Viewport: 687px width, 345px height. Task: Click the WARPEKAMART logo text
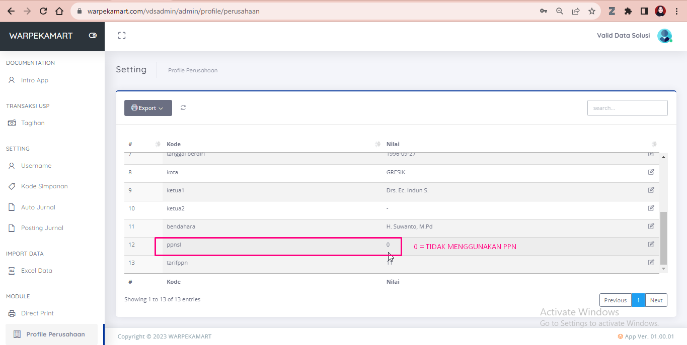click(x=41, y=36)
